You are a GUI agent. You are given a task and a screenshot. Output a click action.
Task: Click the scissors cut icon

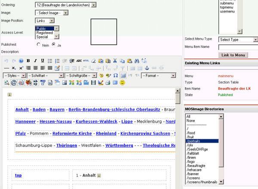pos(115,61)
